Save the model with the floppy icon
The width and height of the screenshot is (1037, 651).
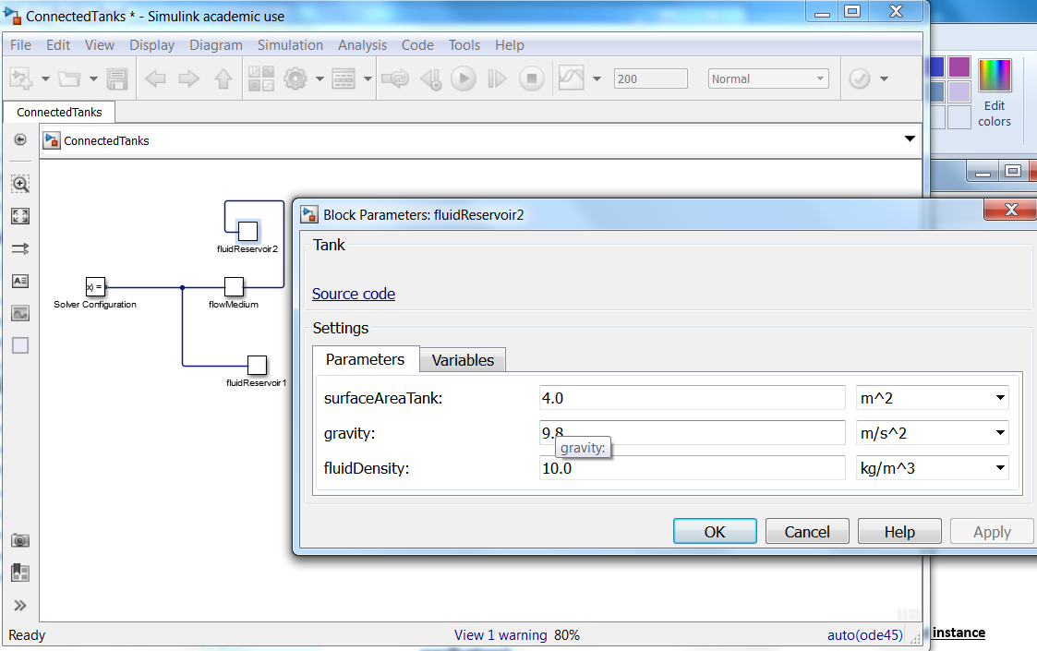[117, 79]
